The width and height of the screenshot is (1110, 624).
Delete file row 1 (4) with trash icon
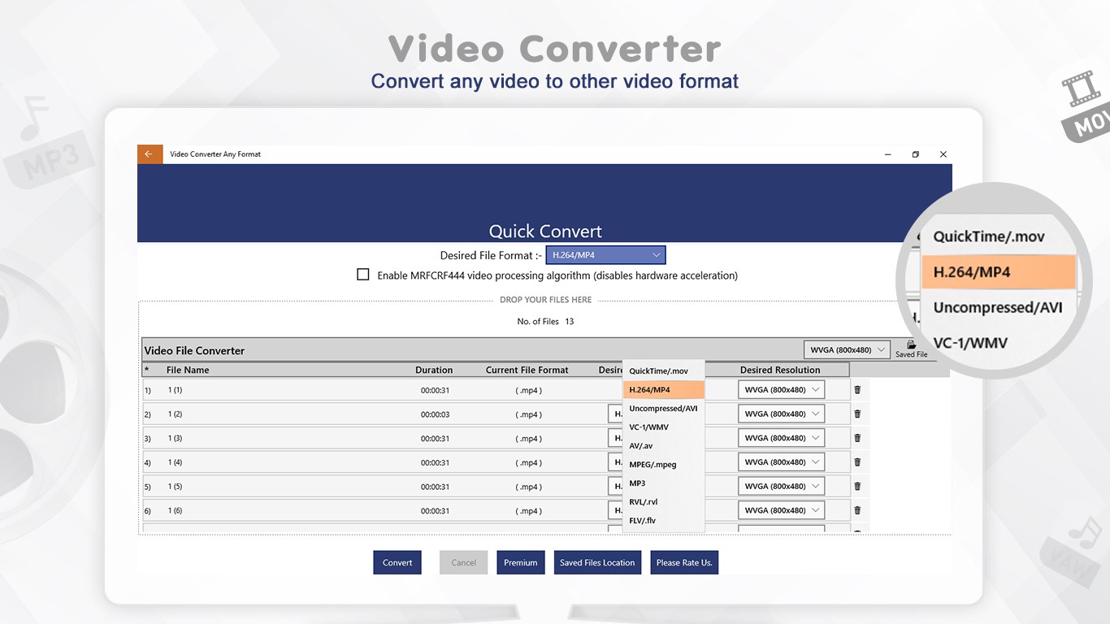(x=857, y=462)
